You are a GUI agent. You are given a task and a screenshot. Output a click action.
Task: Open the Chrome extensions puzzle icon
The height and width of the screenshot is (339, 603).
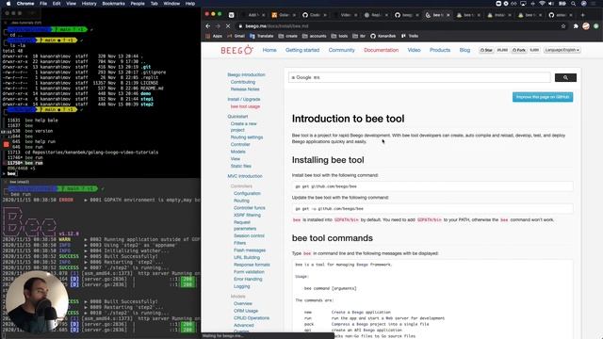576,26
